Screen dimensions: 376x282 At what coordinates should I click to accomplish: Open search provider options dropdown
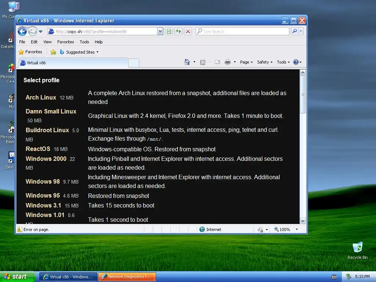point(301,31)
